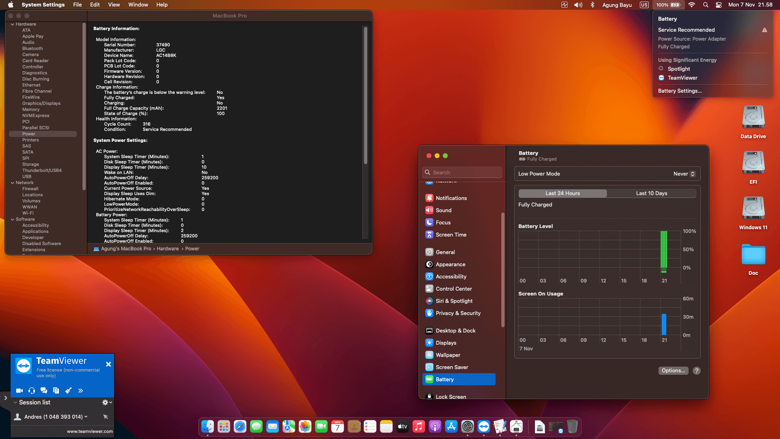This screenshot has width=780, height=439.
Task: Open Focus settings in sidebar
Action: coord(459,222)
